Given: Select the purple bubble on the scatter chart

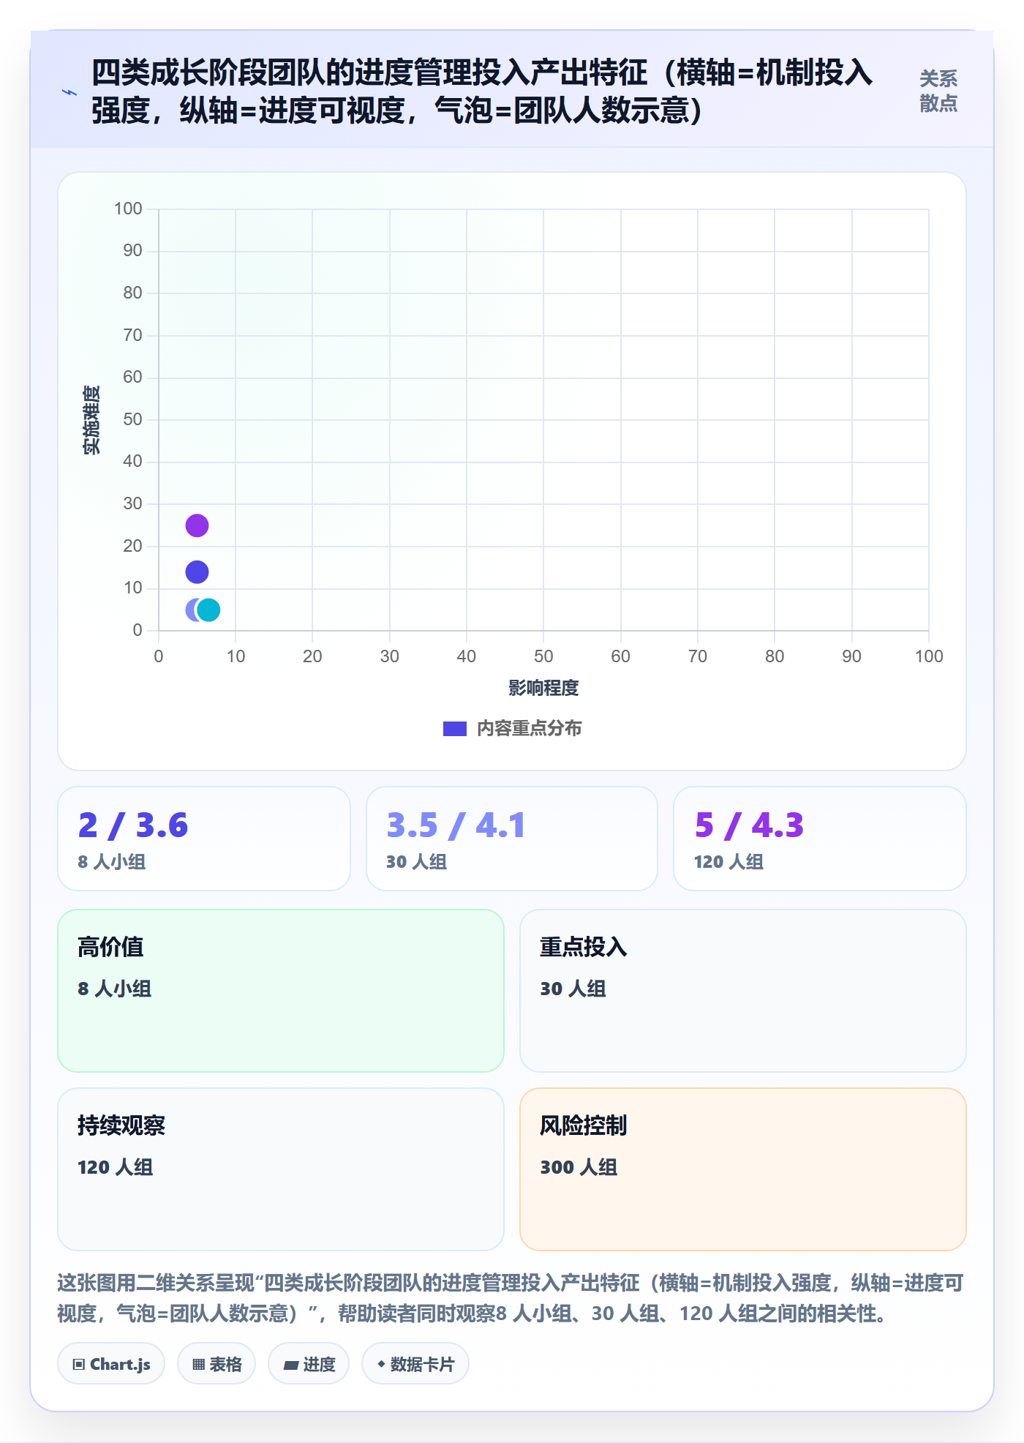Looking at the screenshot, I should point(197,525).
